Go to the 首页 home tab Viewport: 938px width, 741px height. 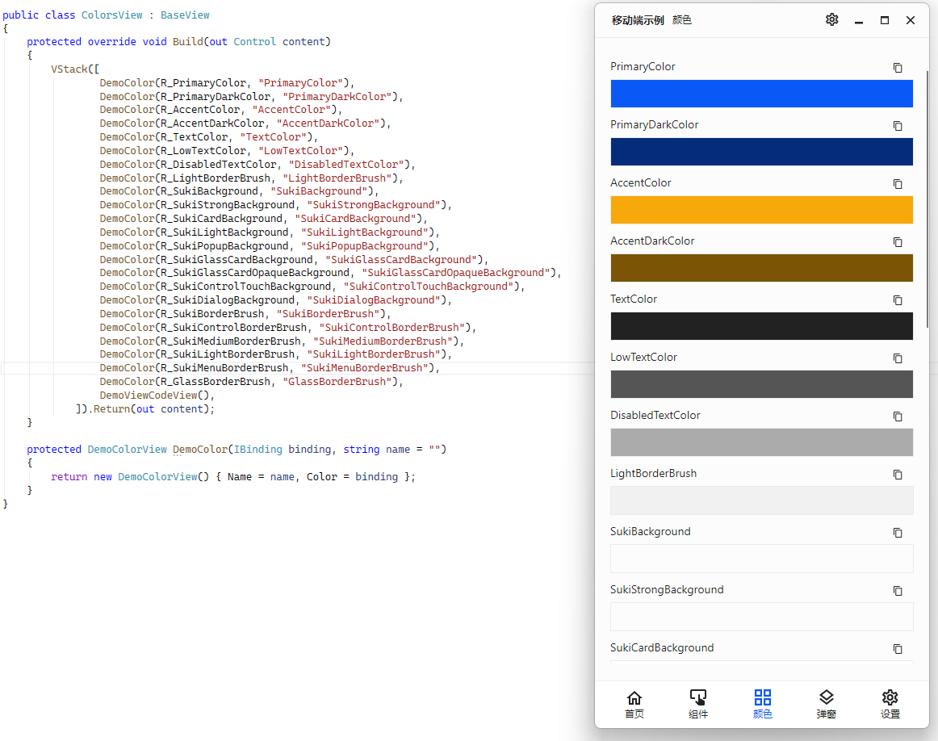pos(634,704)
